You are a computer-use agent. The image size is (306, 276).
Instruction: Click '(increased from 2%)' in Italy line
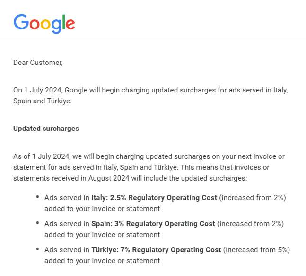253,198
